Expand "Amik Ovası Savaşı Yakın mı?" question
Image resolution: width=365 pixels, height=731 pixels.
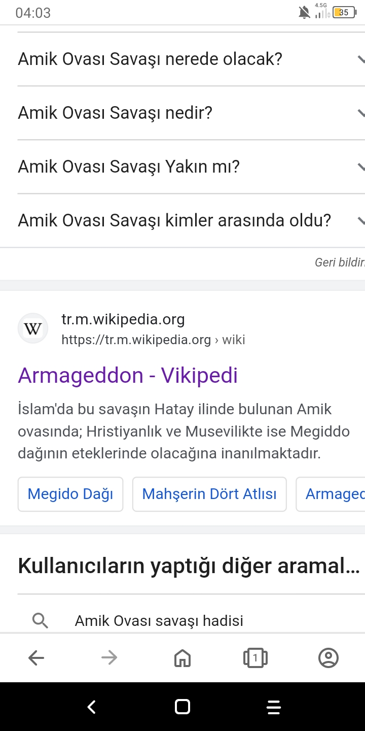[x=191, y=167]
